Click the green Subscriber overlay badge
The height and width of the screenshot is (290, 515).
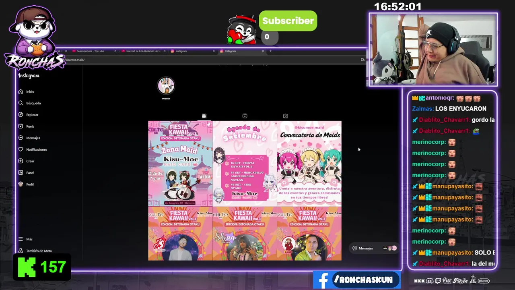288,21
